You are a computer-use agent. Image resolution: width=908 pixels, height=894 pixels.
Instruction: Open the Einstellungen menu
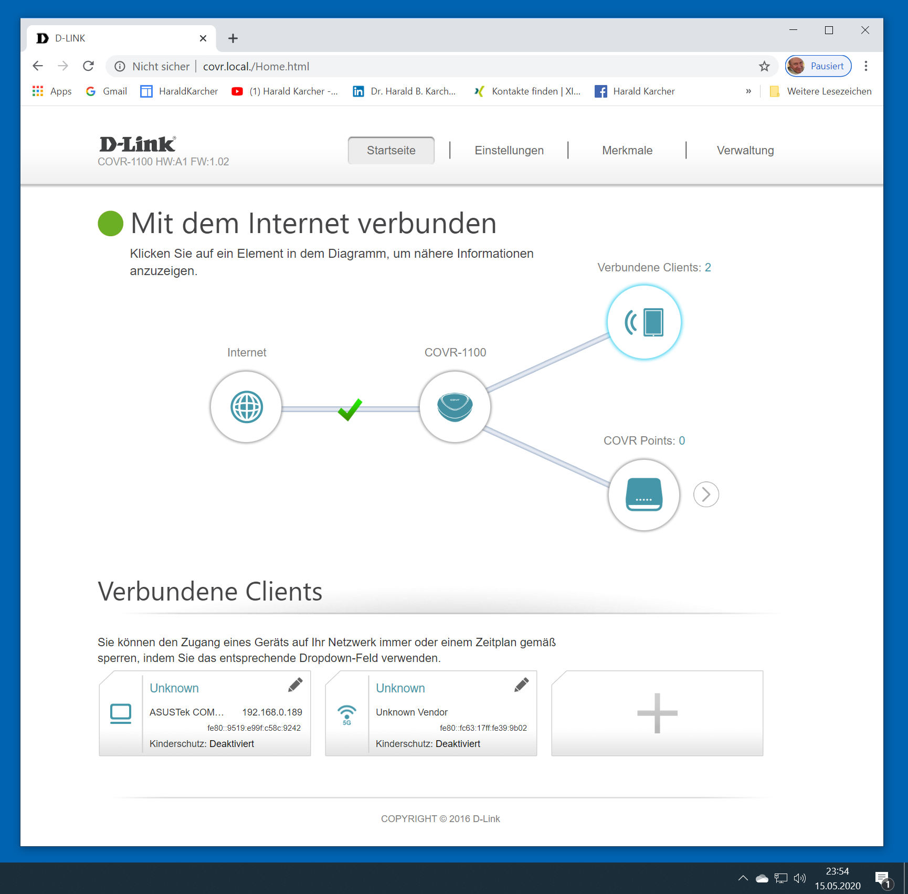509,151
